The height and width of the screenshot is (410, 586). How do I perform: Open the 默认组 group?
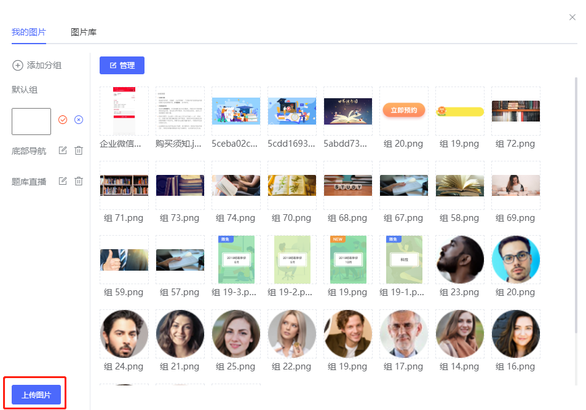click(x=25, y=90)
